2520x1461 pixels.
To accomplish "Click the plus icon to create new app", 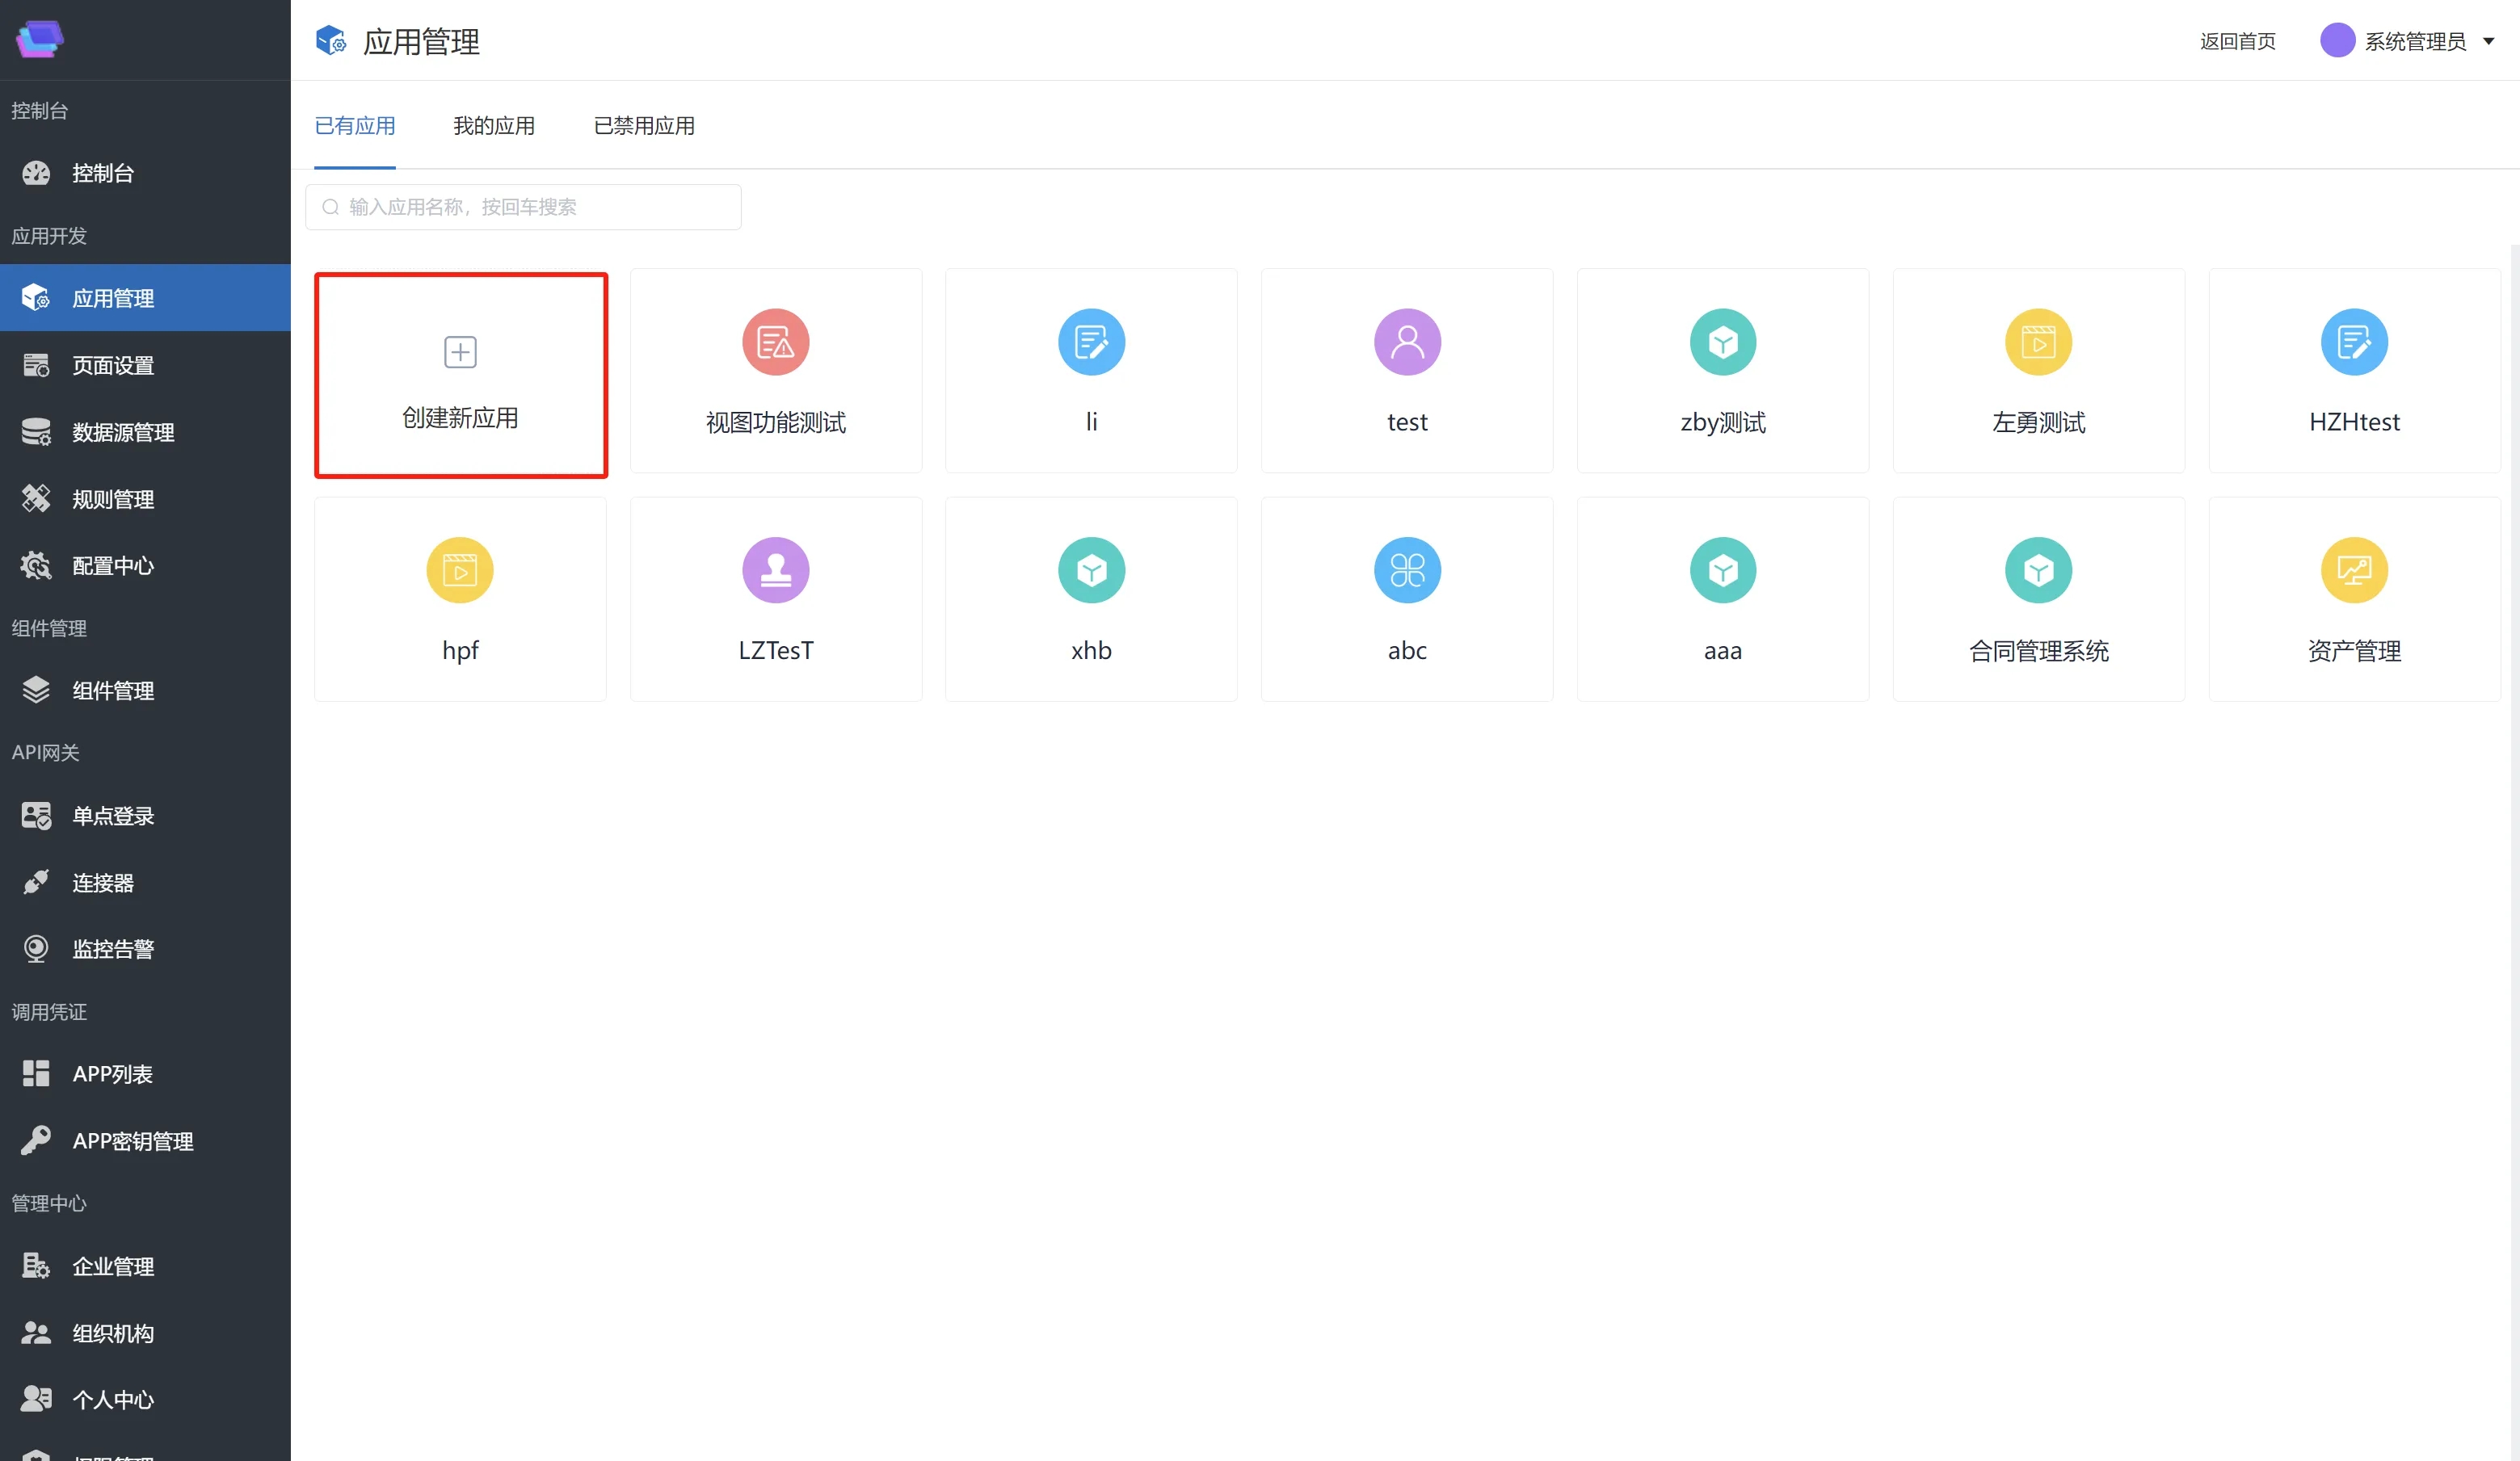I will tap(460, 352).
